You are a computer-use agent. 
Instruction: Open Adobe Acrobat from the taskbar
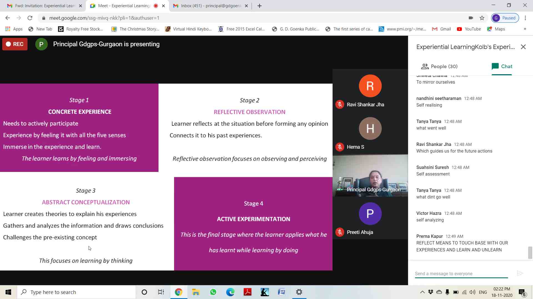click(x=247, y=292)
